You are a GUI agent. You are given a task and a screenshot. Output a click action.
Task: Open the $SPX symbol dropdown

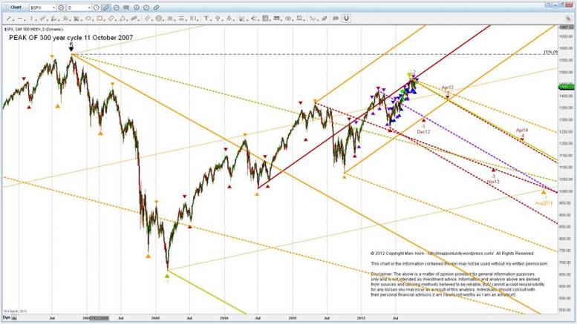53,7
